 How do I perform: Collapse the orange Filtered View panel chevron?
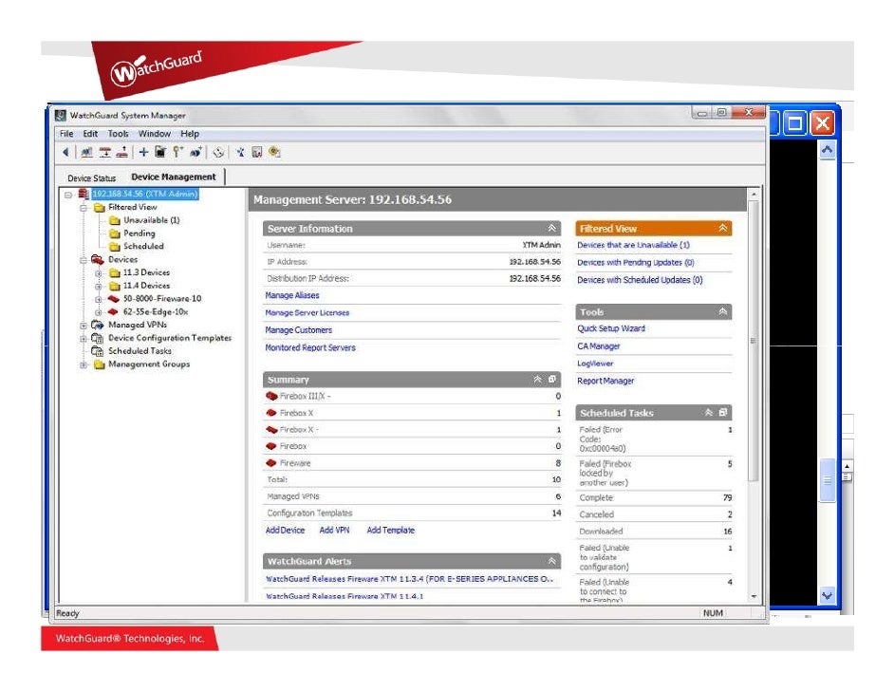[x=723, y=228]
